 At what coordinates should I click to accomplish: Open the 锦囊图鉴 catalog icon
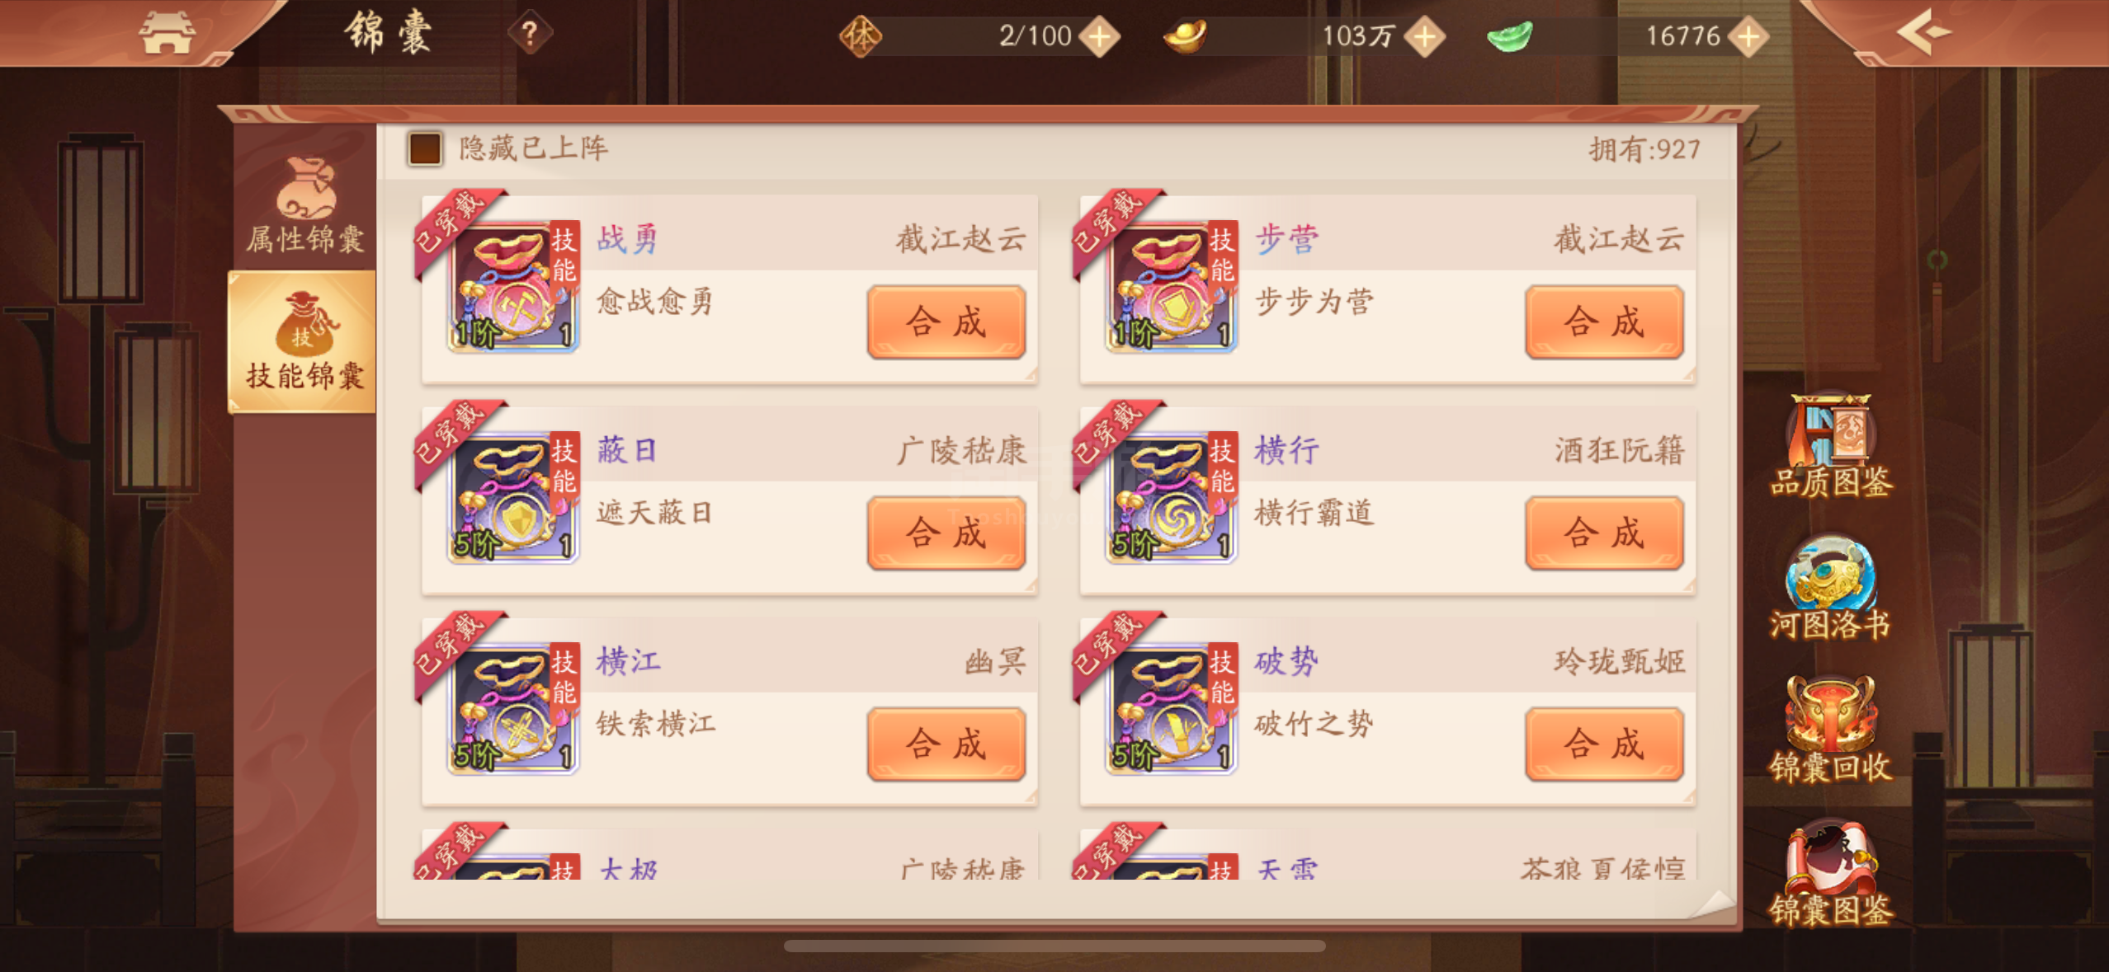1830,872
